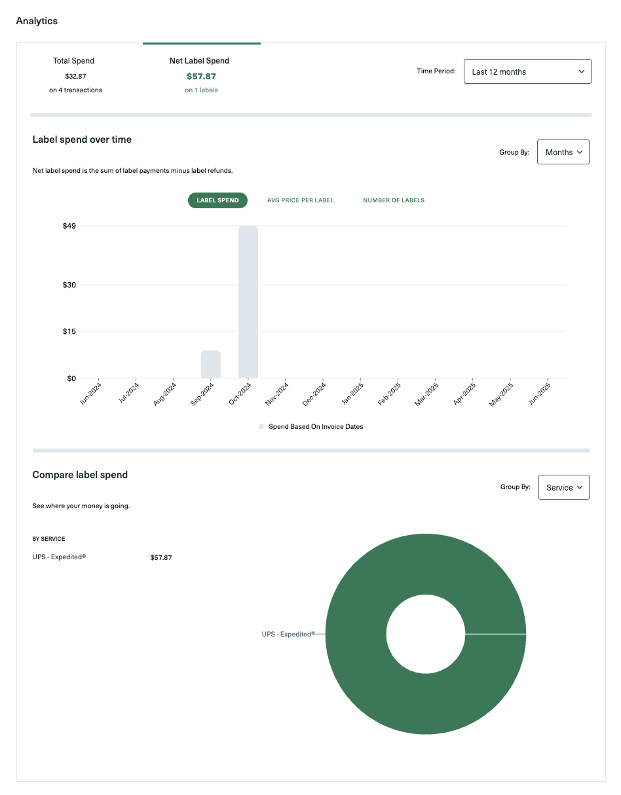The image size is (621, 795).
Task: Click the legend square for invoice spend
Action: (x=261, y=427)
